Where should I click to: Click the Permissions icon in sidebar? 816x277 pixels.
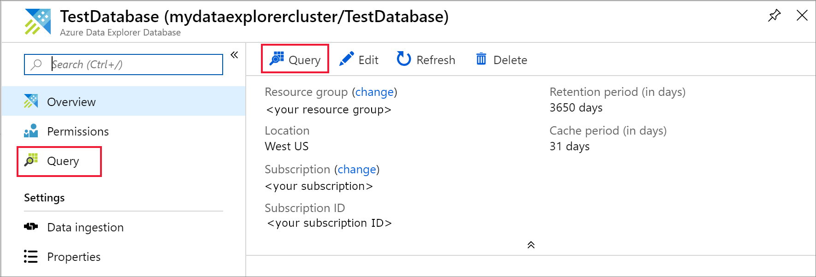(x=31, y=131)
